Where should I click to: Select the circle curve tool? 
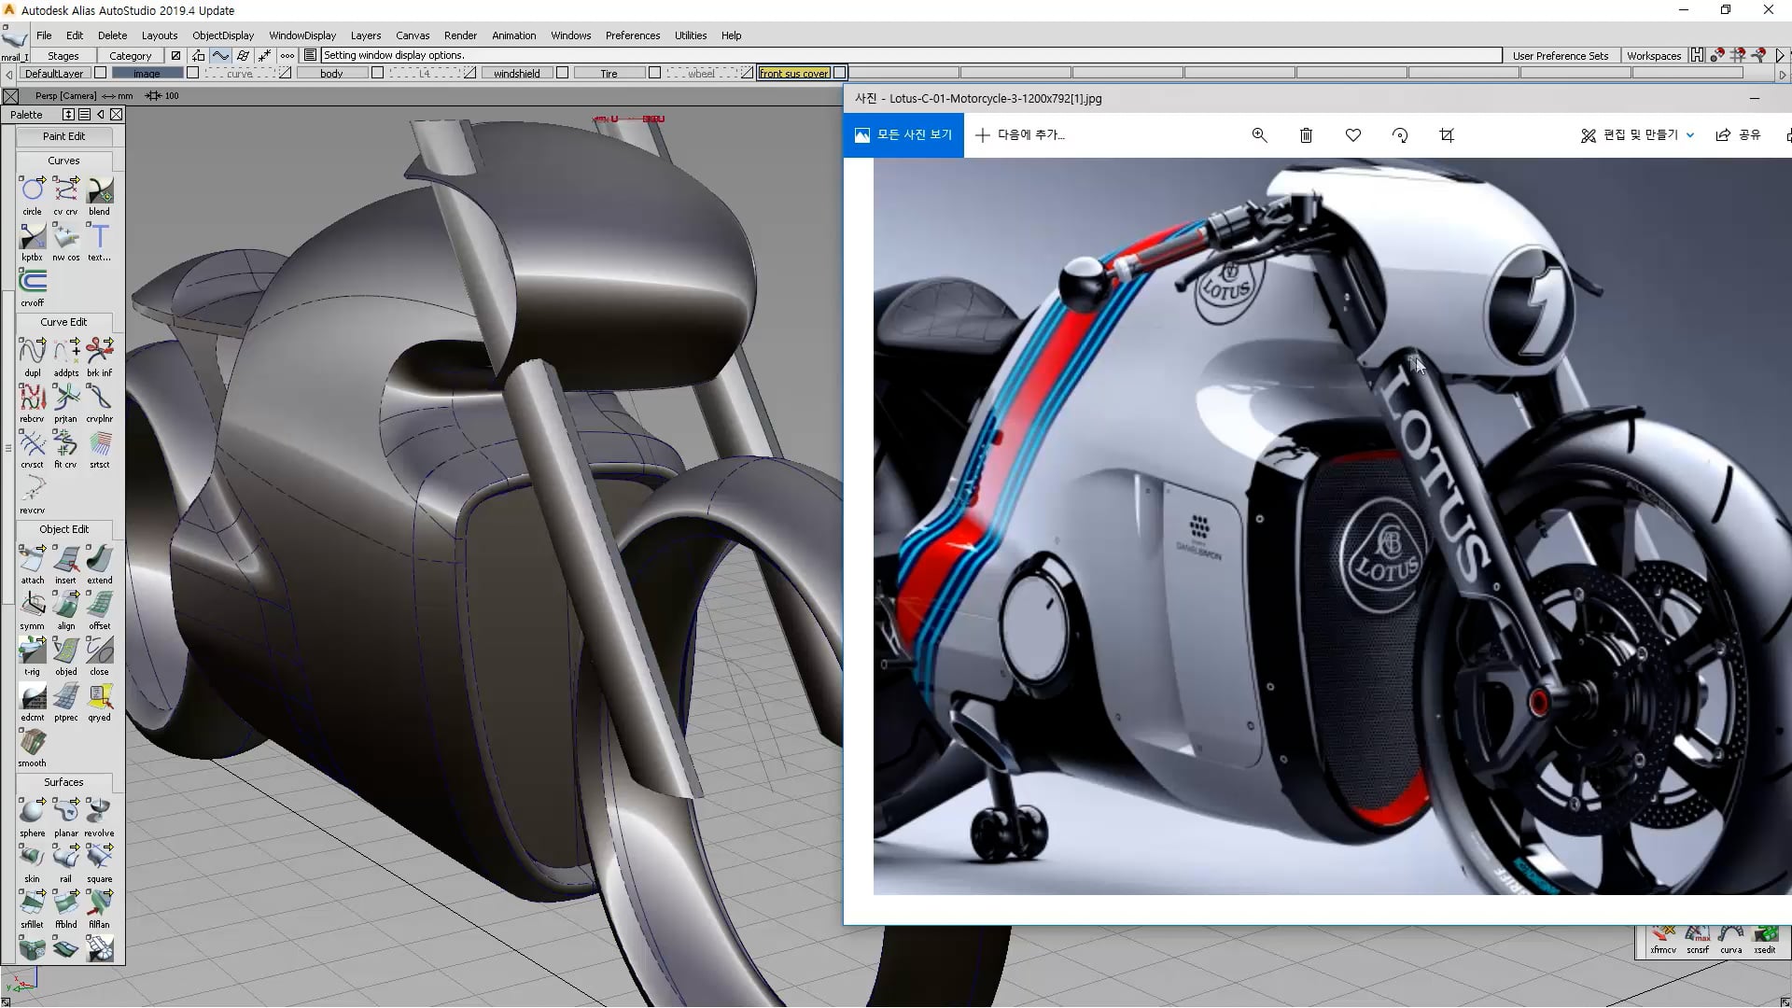tap(33, 189)
